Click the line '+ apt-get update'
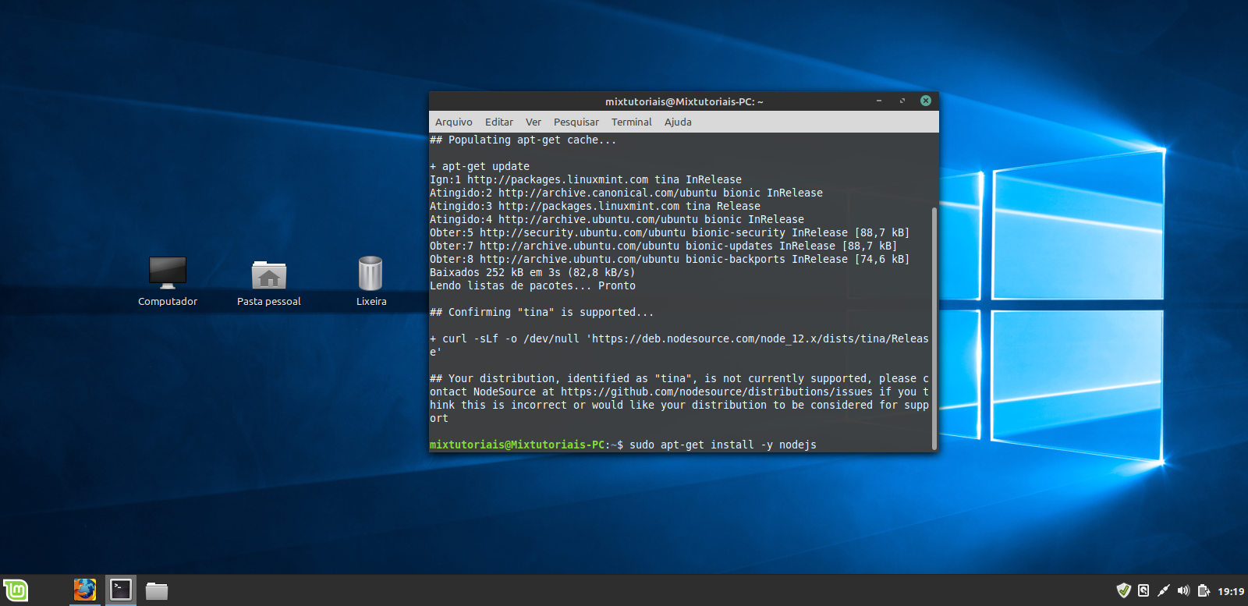The width and height of the screenshot is (1248, 606). [480, 166]
